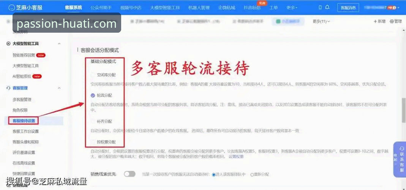Open 机器人管理 top tab

(x=199, y=8)
